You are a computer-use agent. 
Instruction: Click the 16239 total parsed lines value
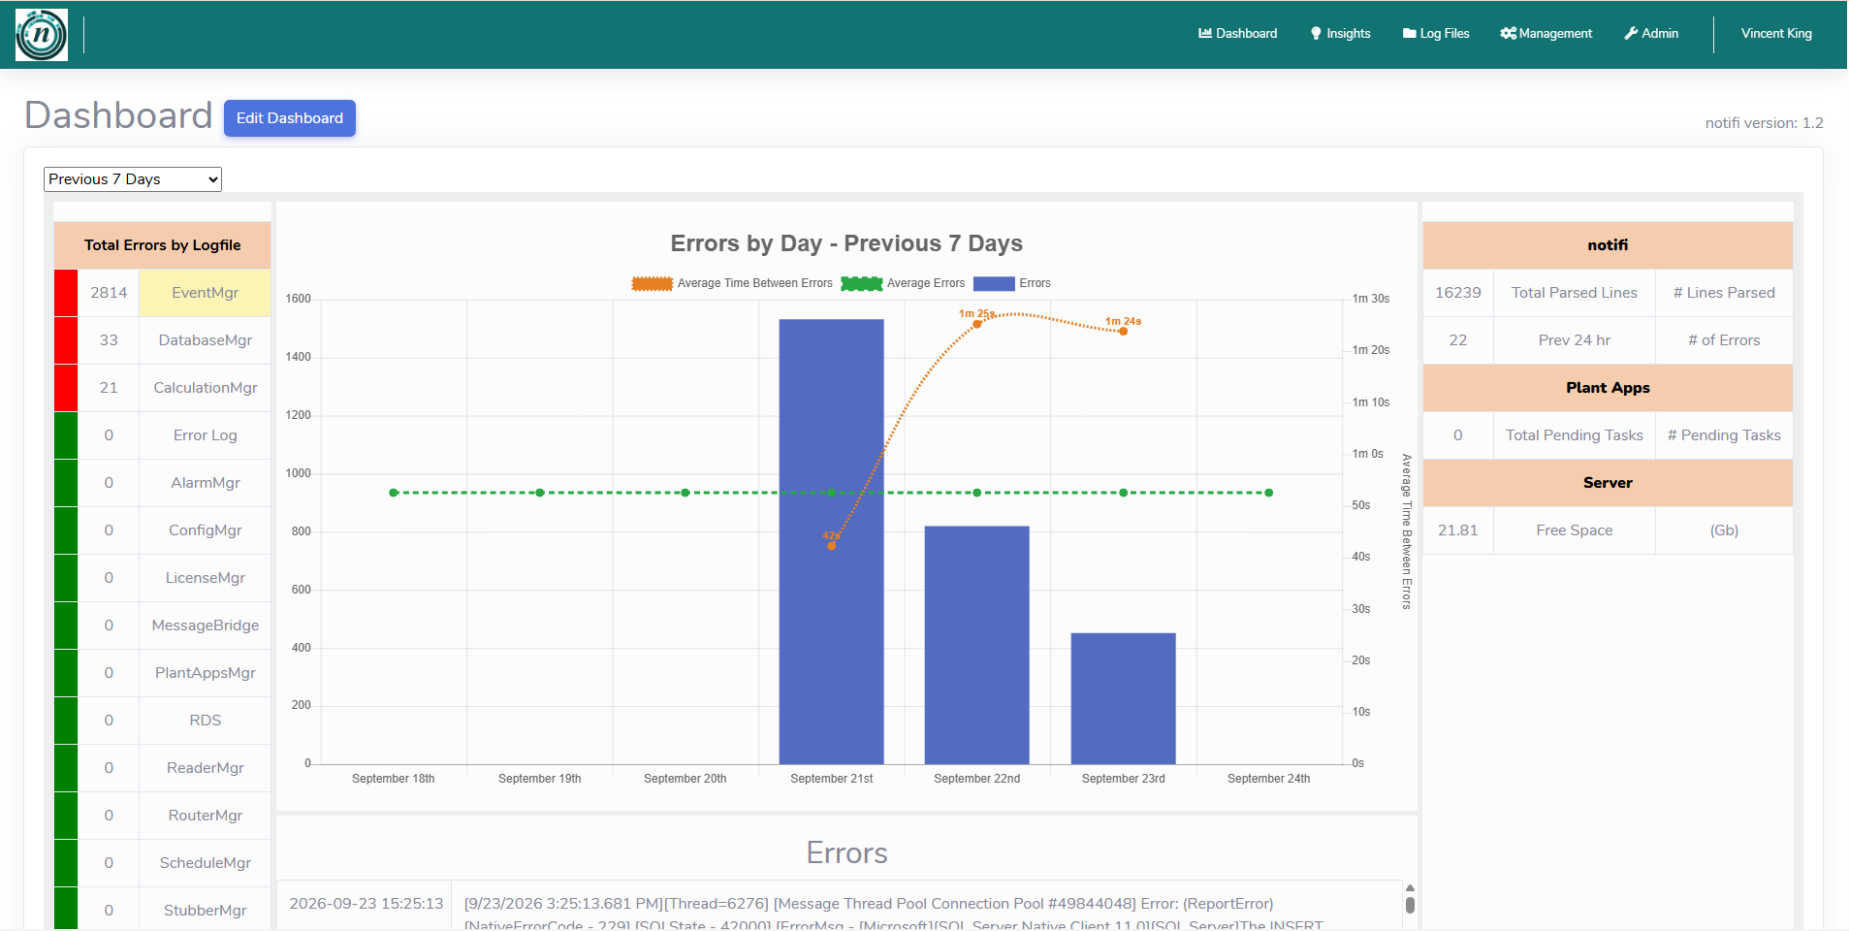click(x=1458, y=293)
